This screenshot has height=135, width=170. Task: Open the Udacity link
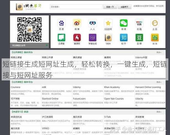(139, 99)
